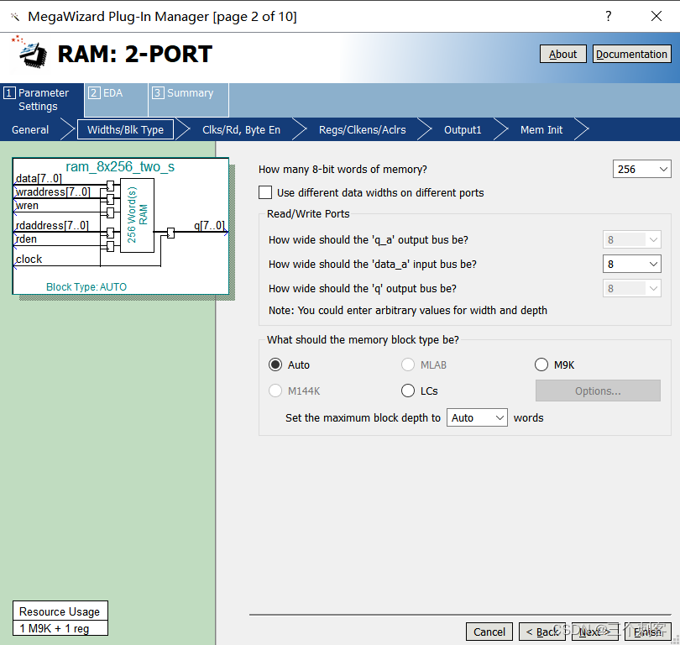Image resolution: width=680 pixels, height=645 pixels.
Task: Click the About button
Action: point(562,54)
